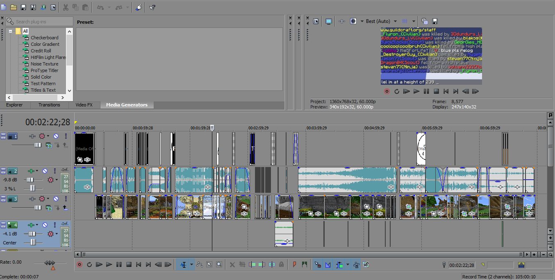Screen dimensions: 555x280
Task: Select Credit Roll media generator
Action: (x=41, y=51)
